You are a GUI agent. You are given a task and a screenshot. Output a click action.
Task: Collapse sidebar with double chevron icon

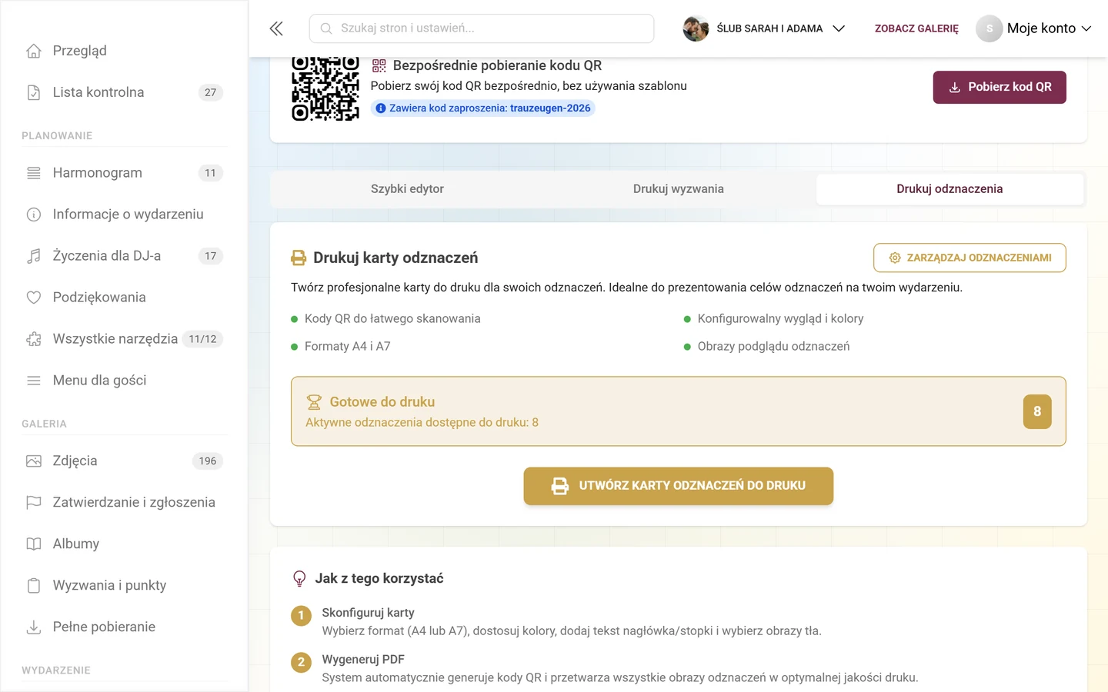coord(276,28)
